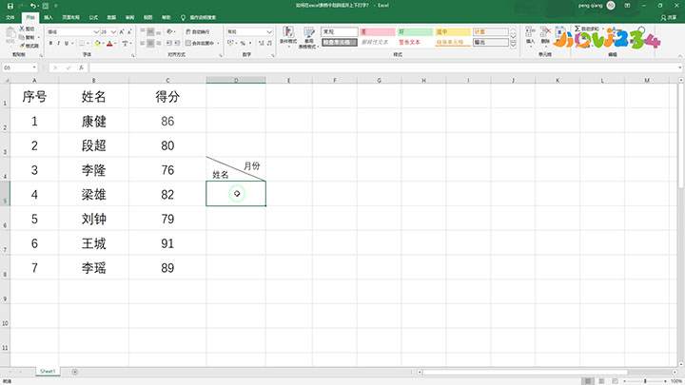Image resolution: width=685 pixels, height=385 pixels.
Task: Switch to the 公式 (Formulas) tab
Action: coord(93,17)
